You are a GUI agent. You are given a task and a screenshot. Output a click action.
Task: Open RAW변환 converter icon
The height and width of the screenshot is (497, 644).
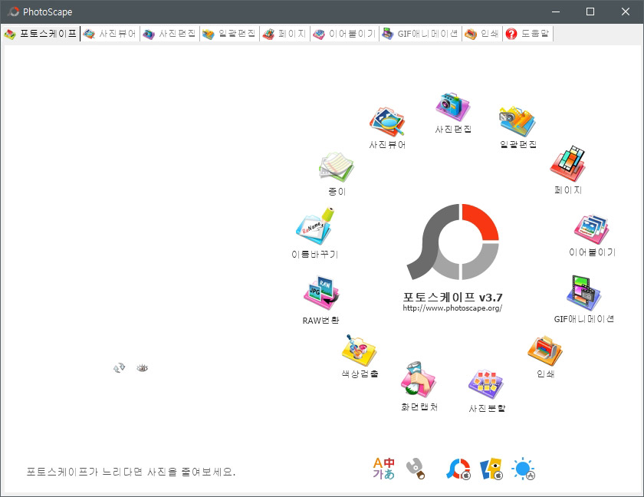pyautogui.click(x=321, y=293)
